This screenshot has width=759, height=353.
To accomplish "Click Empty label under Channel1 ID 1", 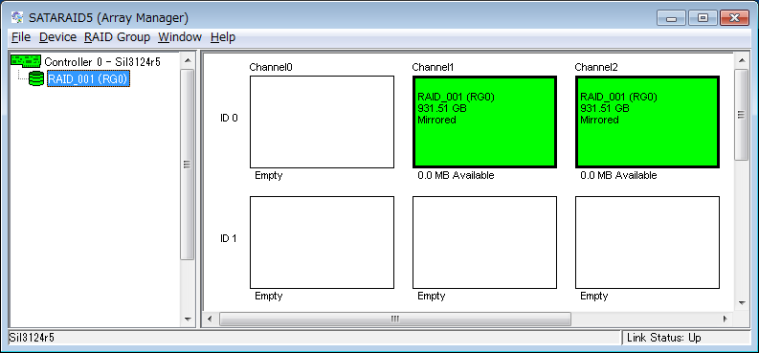I will pyautogui.click(x=432, y=296).
